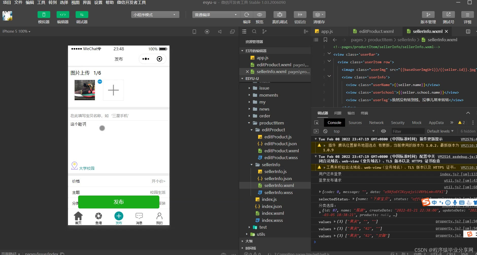
Task: Open the iPhone 5 device dropdown
Action: click(16, 31)
